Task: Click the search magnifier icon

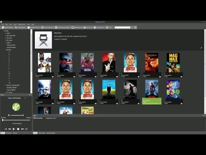Action: 132,27
